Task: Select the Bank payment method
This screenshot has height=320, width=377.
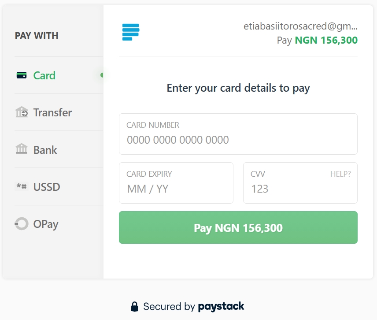Action: (45, 150)
